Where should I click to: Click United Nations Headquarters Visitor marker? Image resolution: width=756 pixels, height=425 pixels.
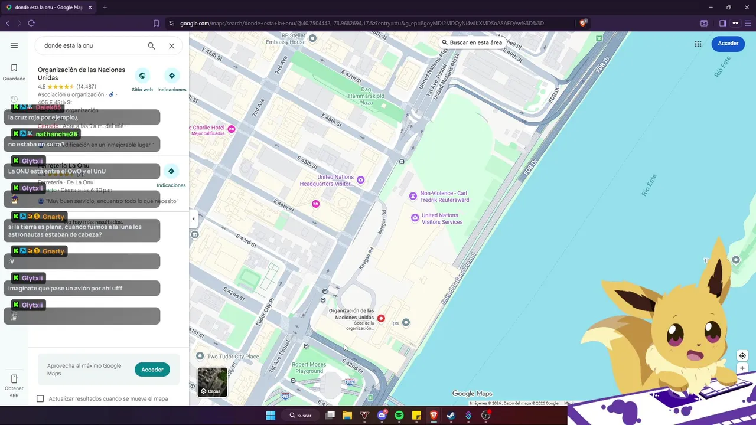point(360,179)
